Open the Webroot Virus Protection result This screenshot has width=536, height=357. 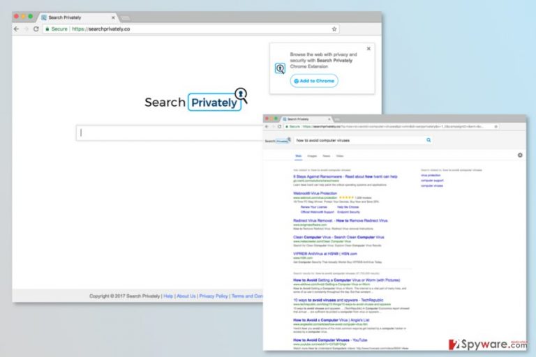[315, 193]
